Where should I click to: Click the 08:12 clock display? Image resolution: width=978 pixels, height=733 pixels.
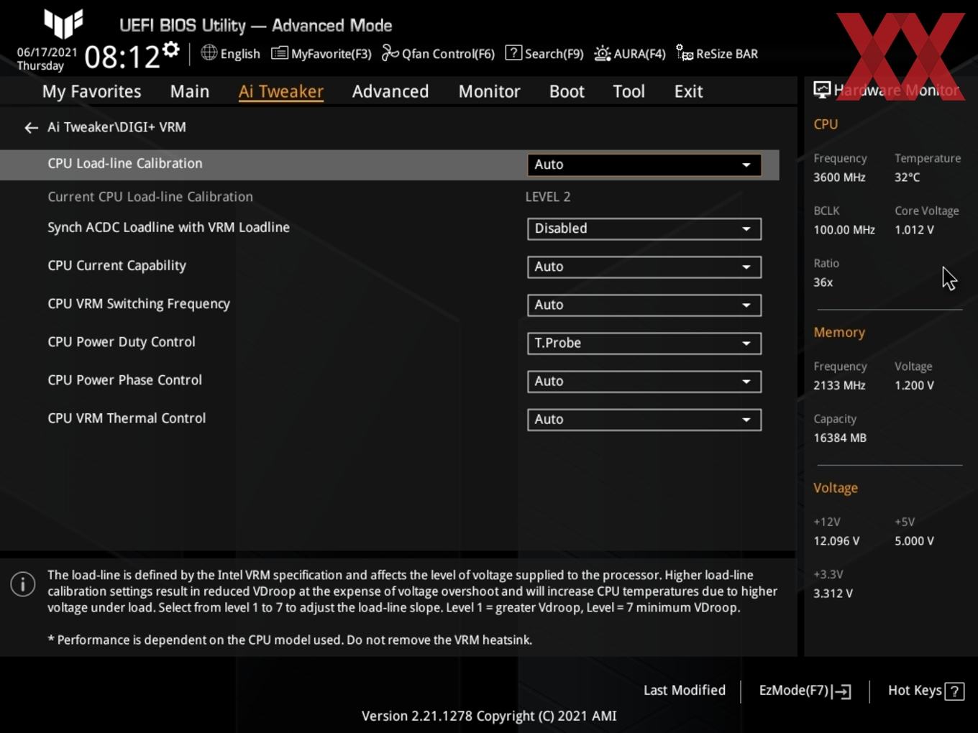click(x=122, y=57)
